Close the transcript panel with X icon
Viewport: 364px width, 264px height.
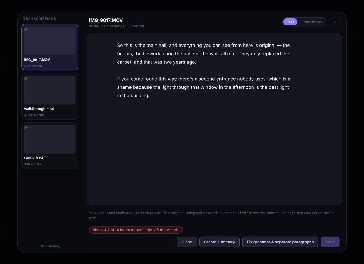(335, 22)
